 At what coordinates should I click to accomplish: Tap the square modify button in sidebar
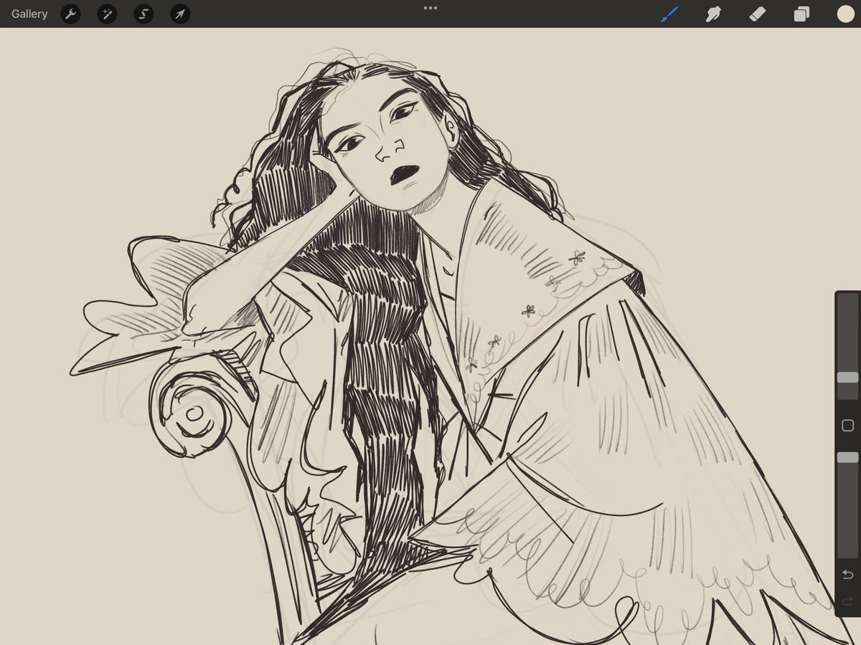[847, 426]
